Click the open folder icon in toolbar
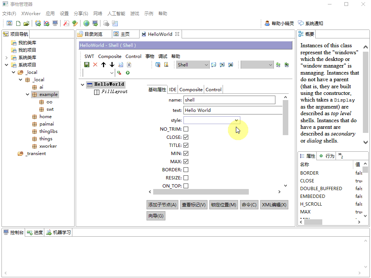Viewport: 371px width, 278px height. point(27,23)
